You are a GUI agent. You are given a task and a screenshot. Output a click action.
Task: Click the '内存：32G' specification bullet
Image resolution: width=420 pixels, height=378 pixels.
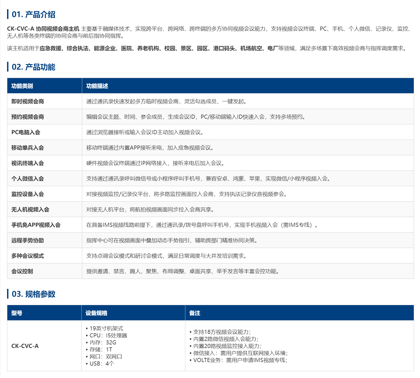pos(103,343)
